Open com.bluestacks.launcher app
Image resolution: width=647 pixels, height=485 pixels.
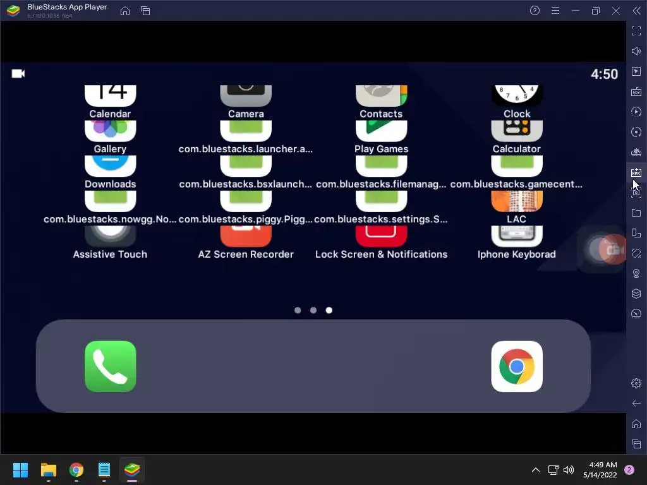[246, 131]
